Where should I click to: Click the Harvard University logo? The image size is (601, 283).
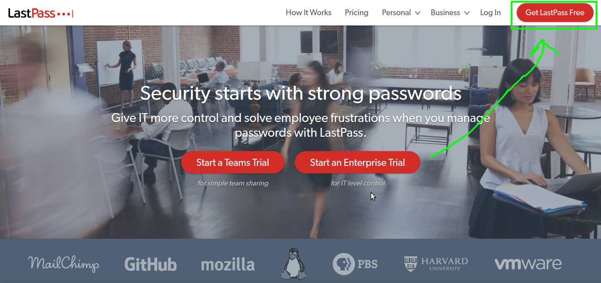point(436,263)
